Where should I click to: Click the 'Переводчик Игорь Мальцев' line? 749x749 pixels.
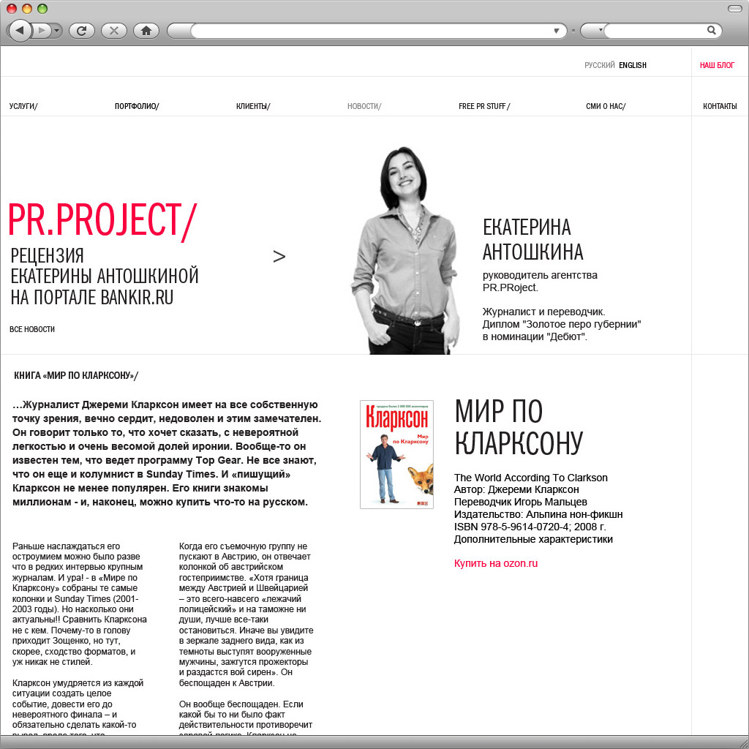[x=521, y=502]
